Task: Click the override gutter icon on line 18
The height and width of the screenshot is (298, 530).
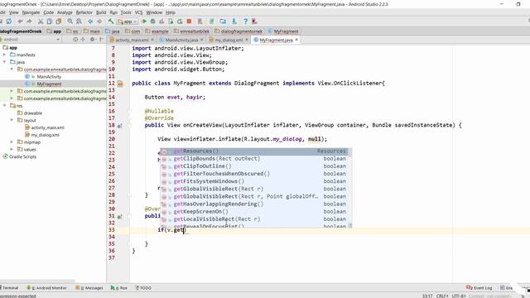Action: (x=119, y=126)
